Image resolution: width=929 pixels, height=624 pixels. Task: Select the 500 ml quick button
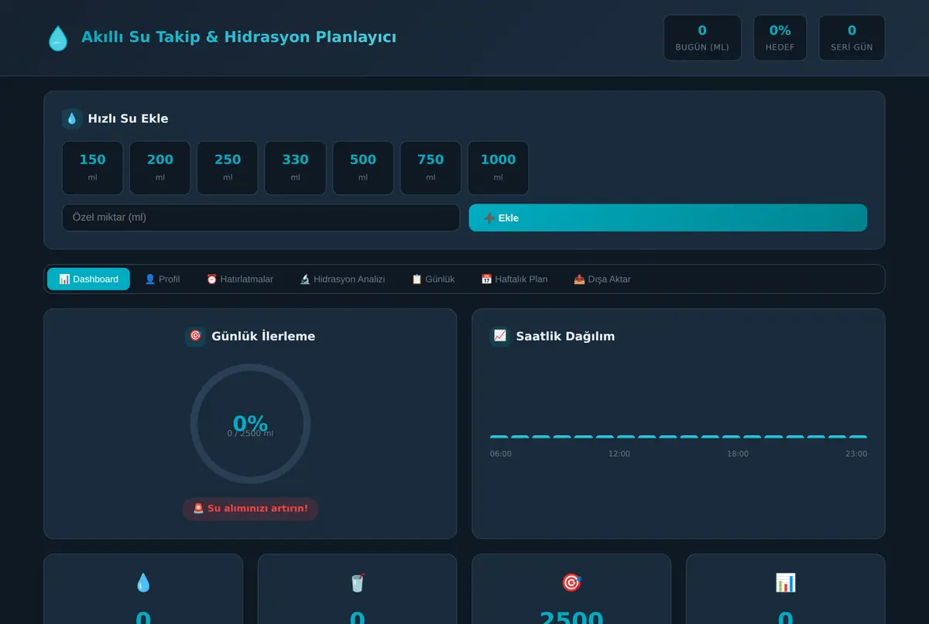tap(363, 168)
